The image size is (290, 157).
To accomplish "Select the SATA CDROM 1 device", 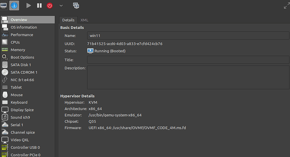I will coord(28,72).
